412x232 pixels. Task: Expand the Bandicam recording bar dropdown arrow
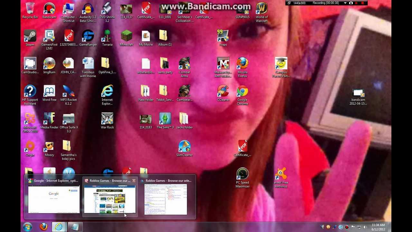345,3
